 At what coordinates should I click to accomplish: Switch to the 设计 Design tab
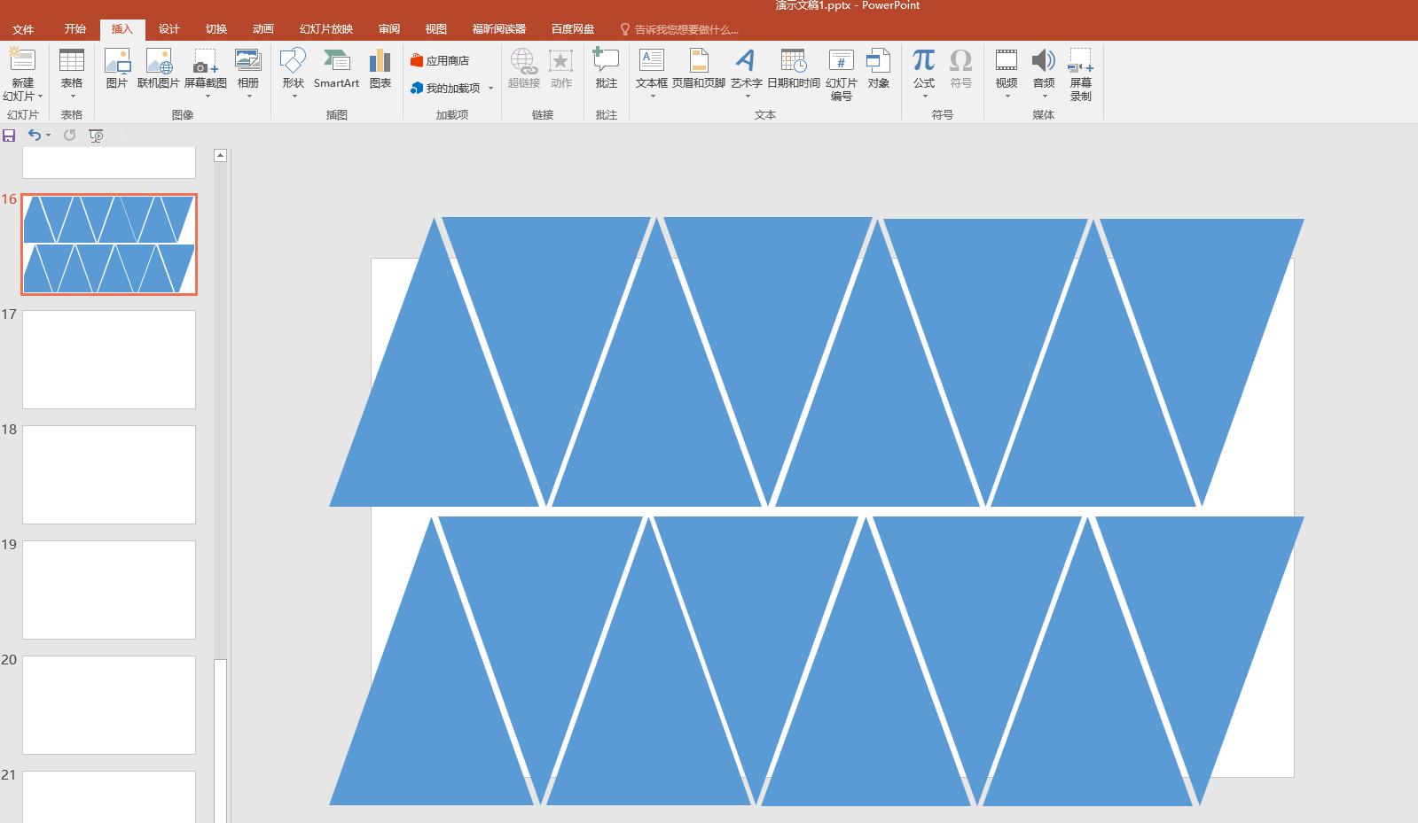[169, 29]
